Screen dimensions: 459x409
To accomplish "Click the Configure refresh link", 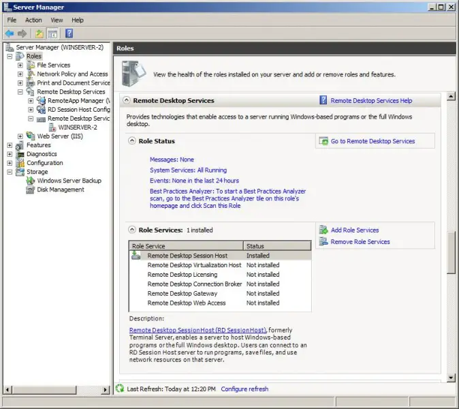I will click(x=244, y=389).
